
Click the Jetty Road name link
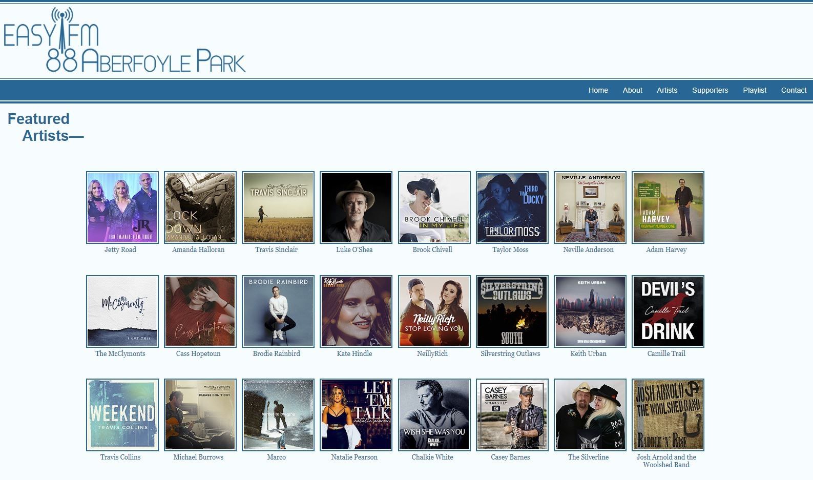pyautogui.click(x=120, y=249)
